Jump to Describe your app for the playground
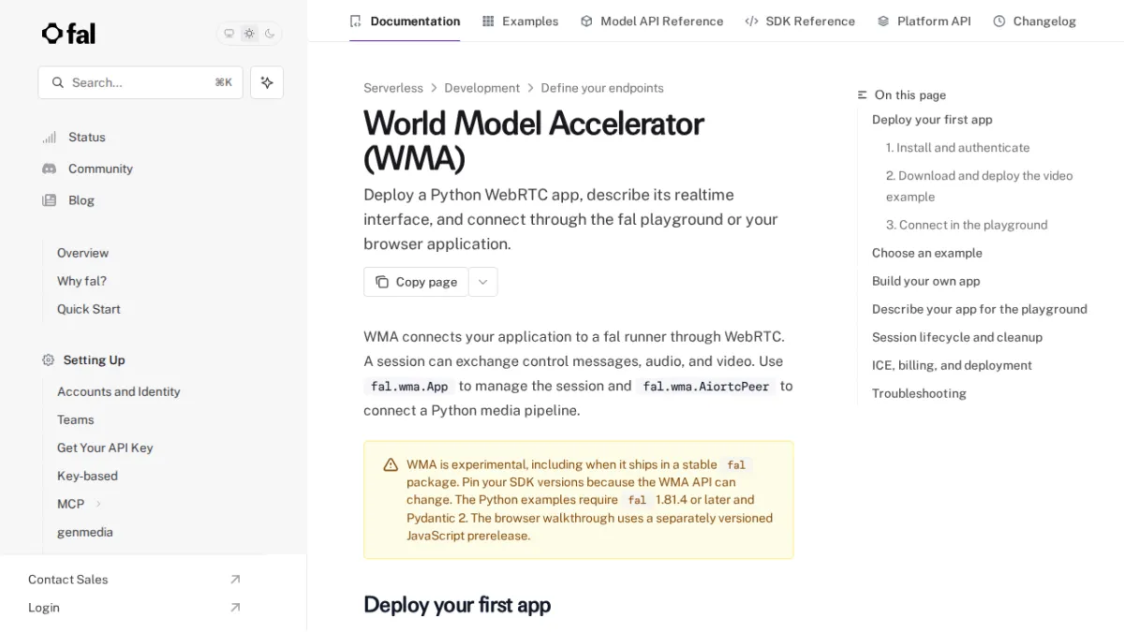 tap(980, 309)
